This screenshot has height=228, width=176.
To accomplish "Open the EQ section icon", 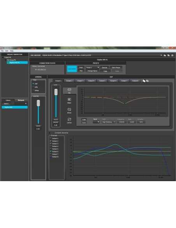I will (x=69, y=89).
